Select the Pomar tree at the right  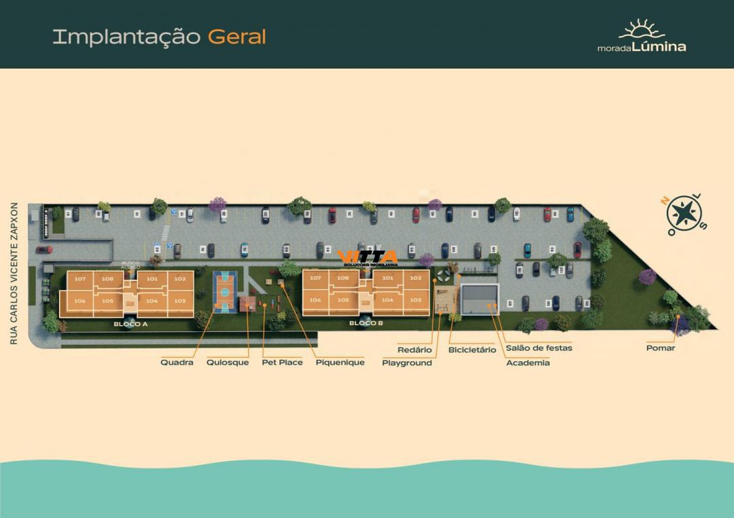(x=678, y=316)
